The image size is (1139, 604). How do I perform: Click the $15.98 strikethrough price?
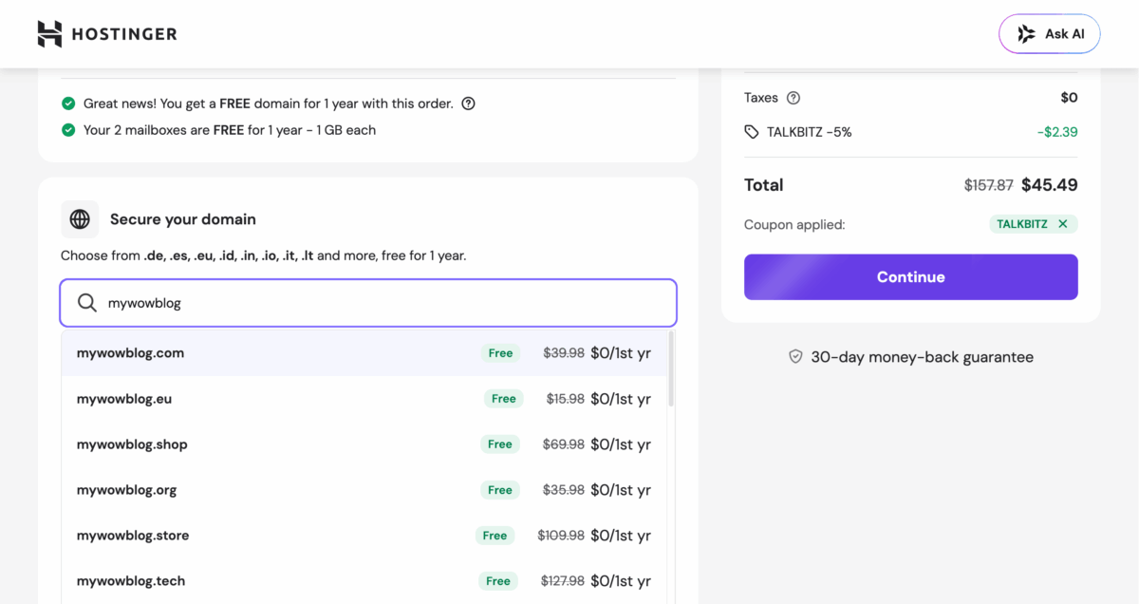pos(566,399)
